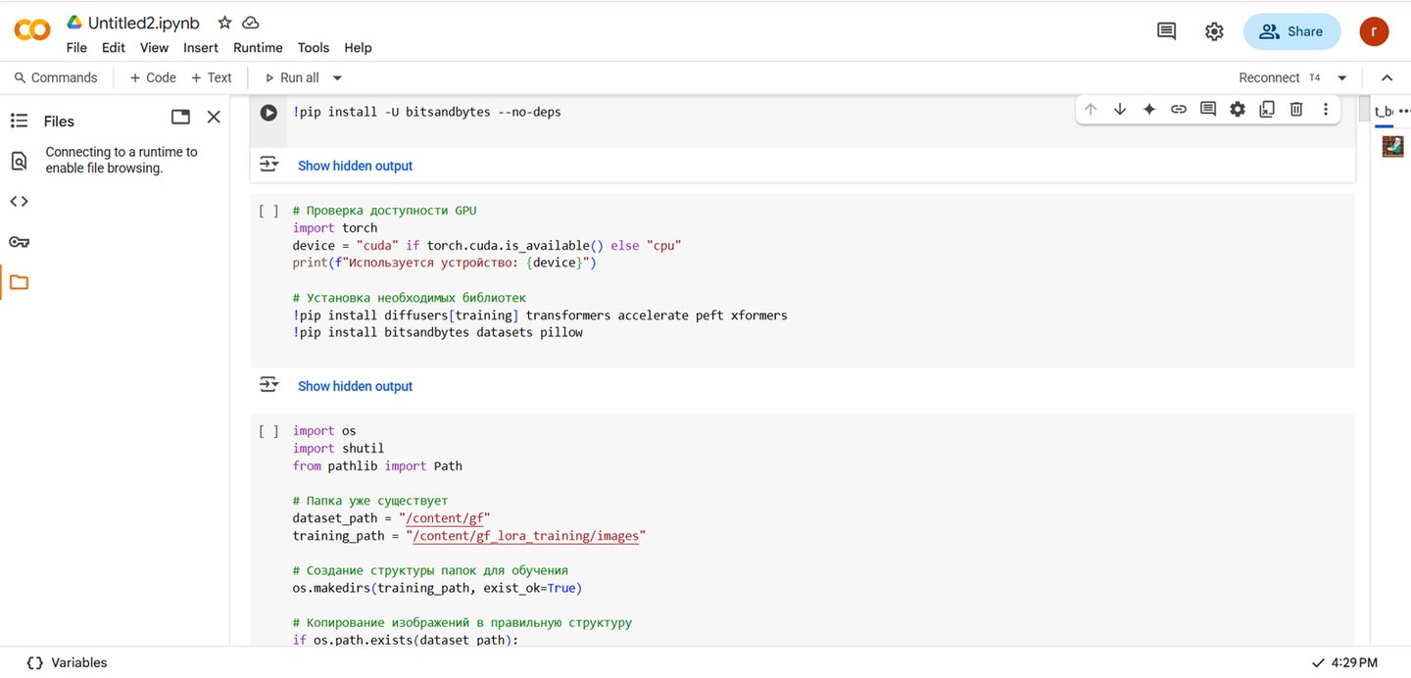Open Find and replace sidebar icon
This screenshot has height=678, width=1411.
19,162
